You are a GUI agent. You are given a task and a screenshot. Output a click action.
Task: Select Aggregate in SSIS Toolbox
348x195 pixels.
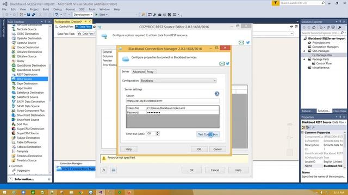coord(23,171)
